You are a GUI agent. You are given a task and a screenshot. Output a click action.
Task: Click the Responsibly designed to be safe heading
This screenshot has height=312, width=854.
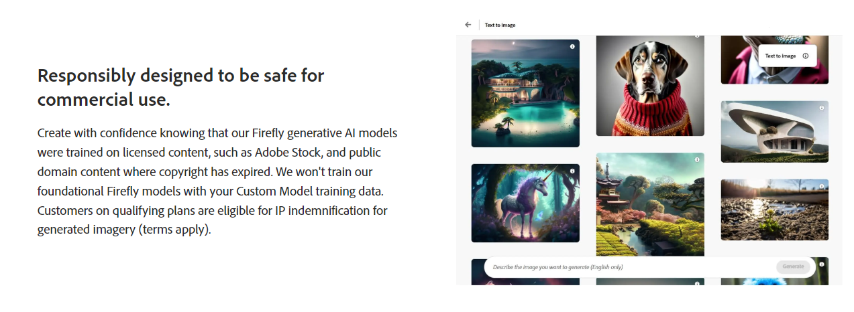tap(180, 87)
